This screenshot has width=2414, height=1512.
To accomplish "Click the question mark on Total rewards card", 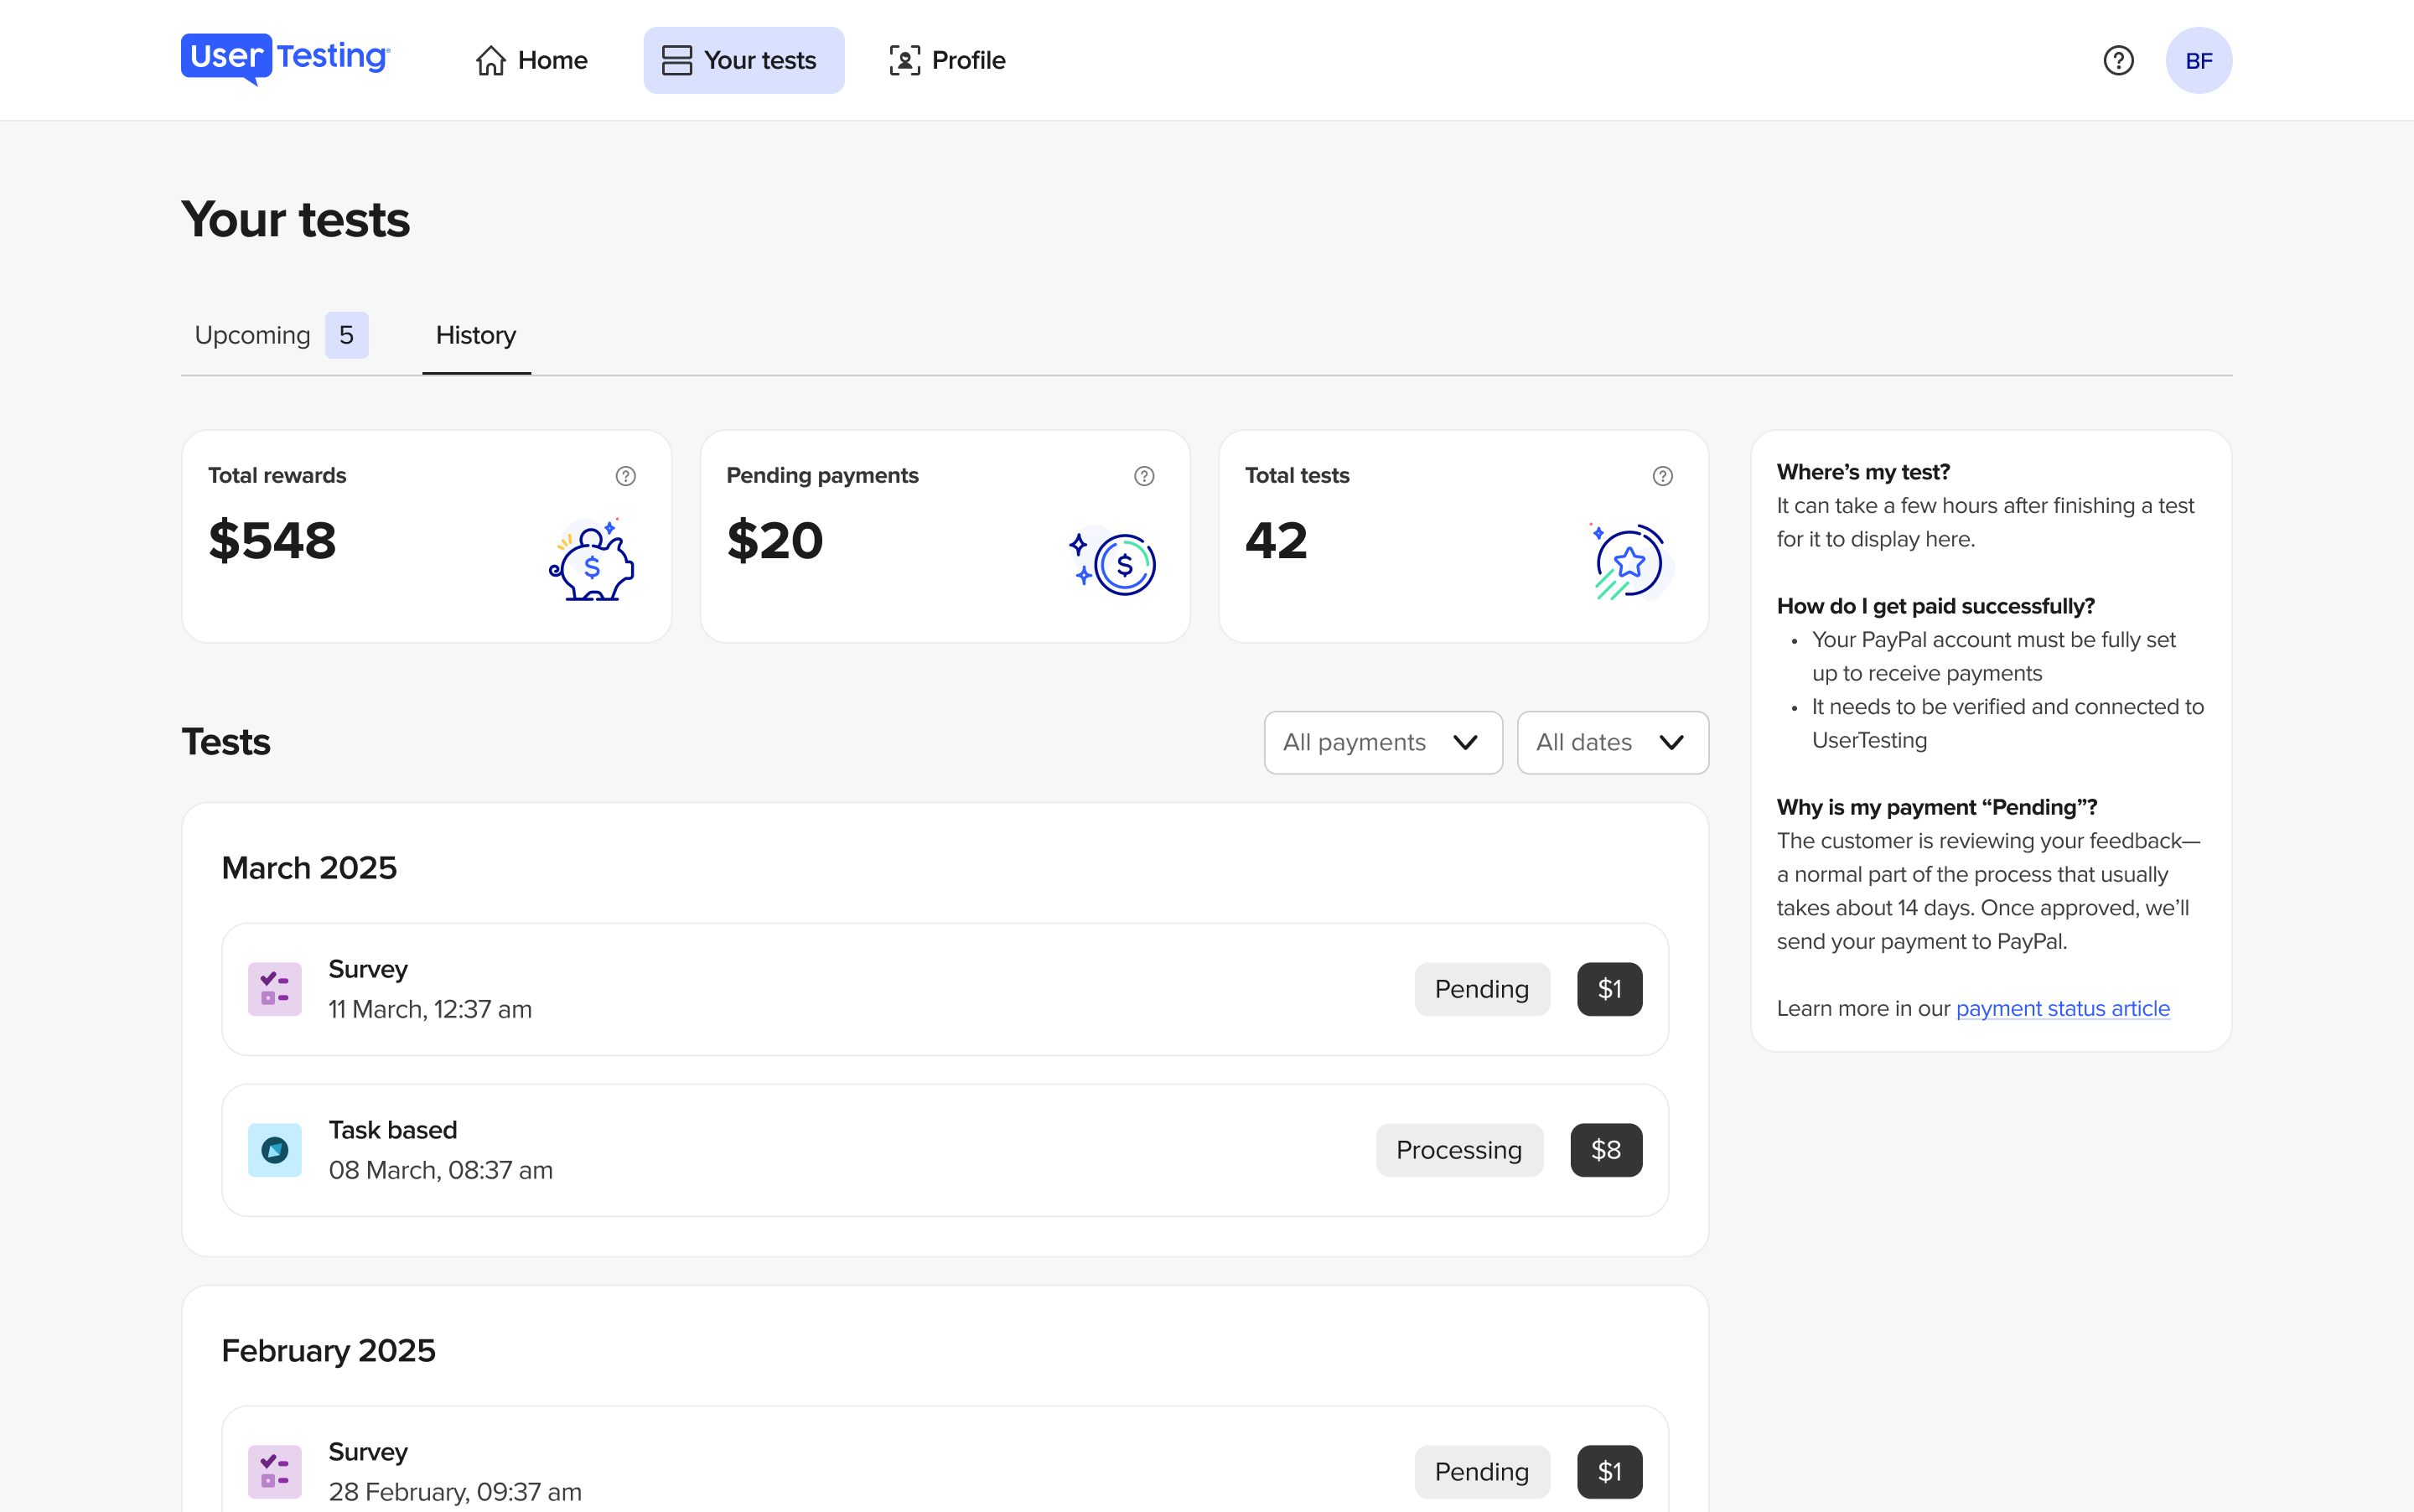I will click(x=626, y=476).
